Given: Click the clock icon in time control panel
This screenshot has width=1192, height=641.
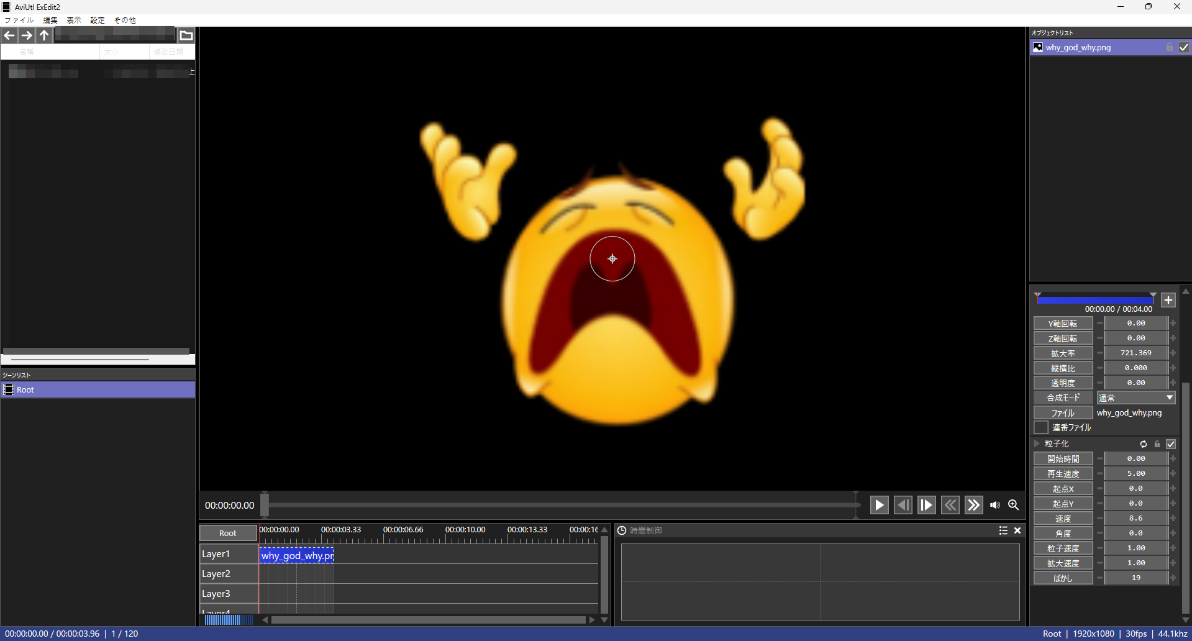Looking at the screenshot, I should (622, 530).
